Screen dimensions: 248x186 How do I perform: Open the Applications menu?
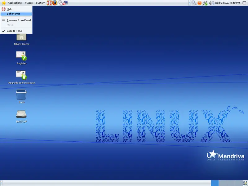click(15, 3)
